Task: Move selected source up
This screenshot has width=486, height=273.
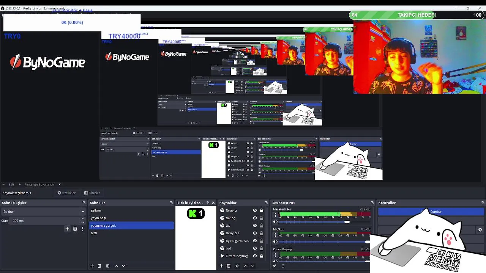Action: (246, 266)
